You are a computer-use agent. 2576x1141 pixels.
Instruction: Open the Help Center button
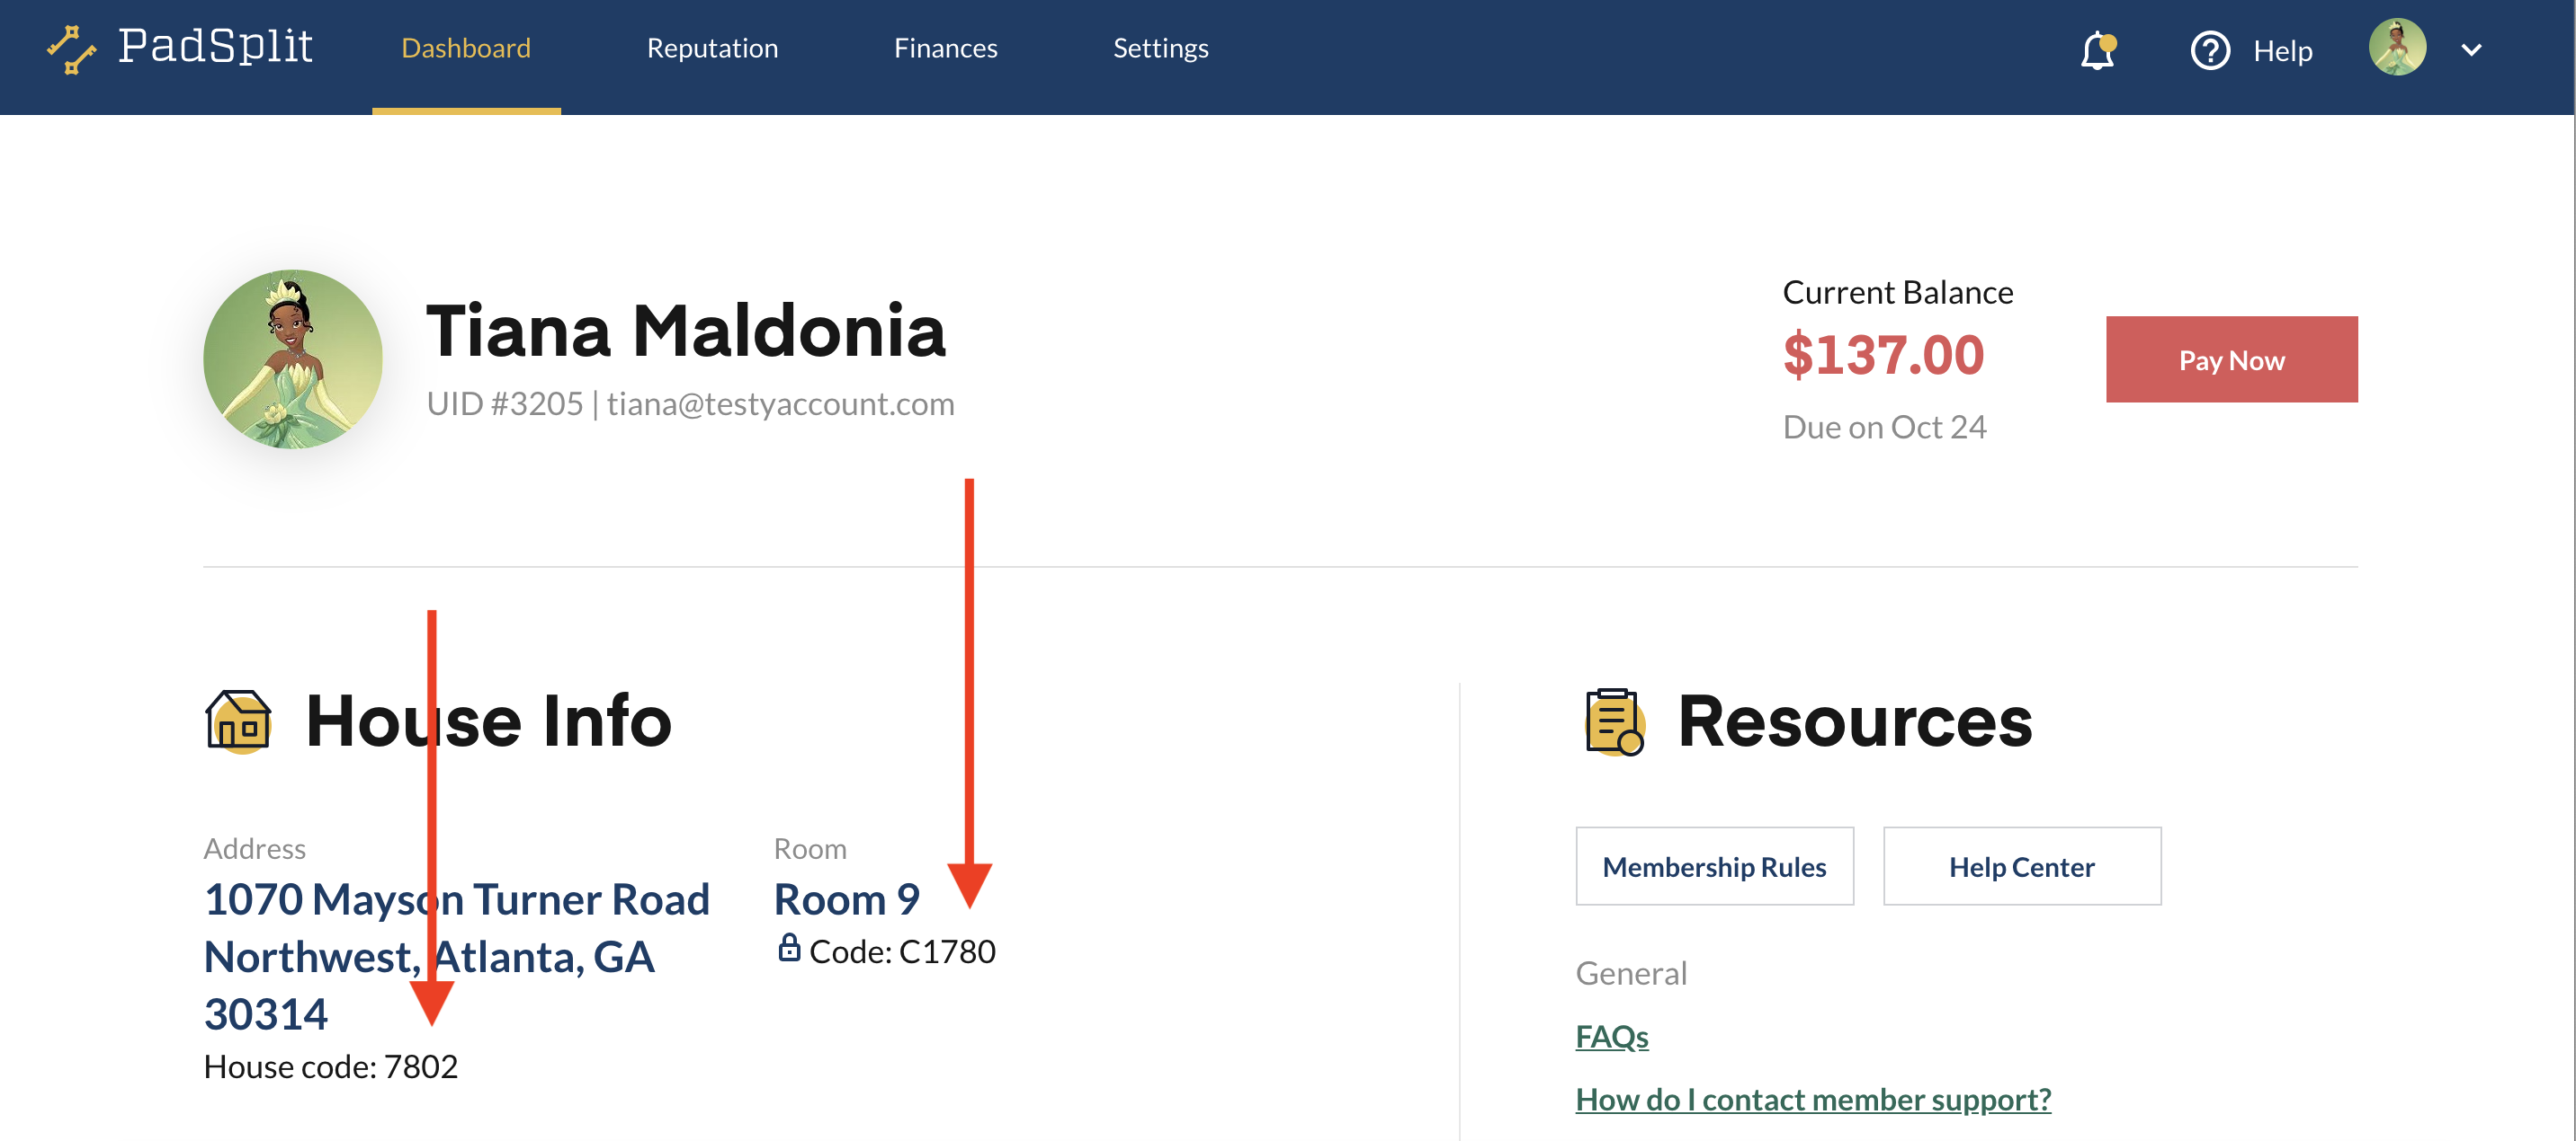point(2021,866)
